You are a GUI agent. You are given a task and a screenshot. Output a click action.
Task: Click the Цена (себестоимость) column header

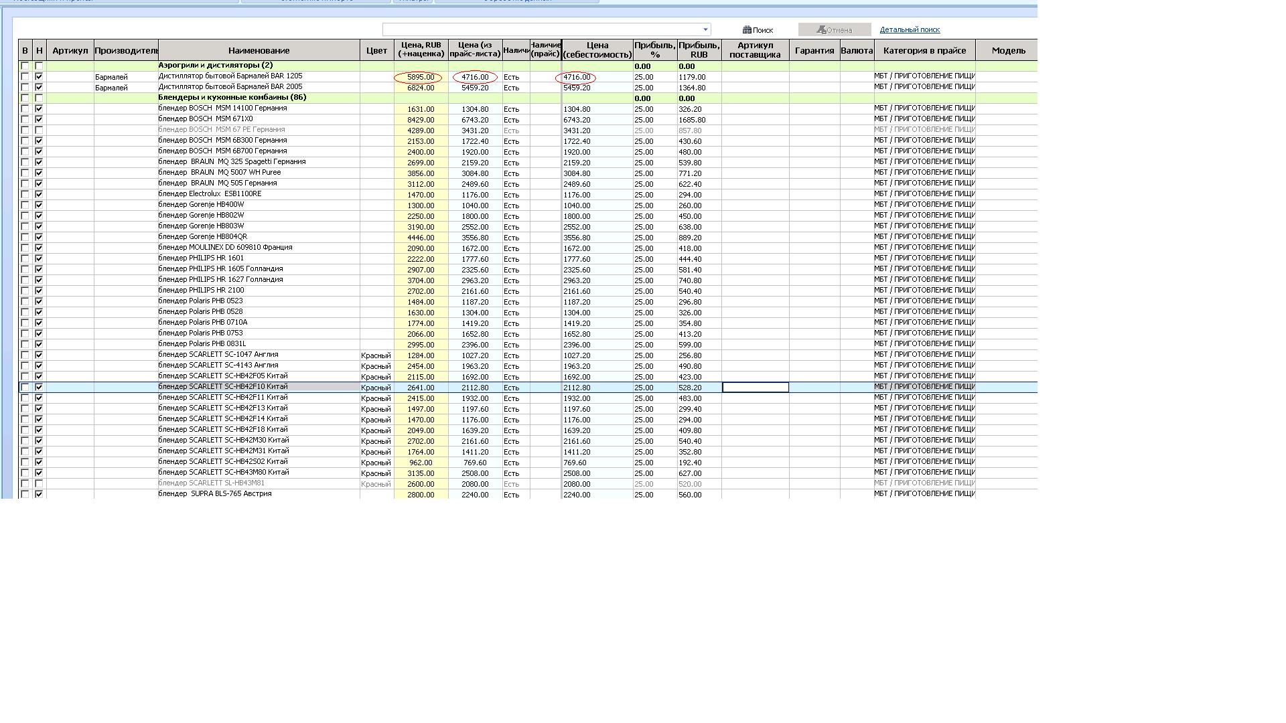coord(597,50)
